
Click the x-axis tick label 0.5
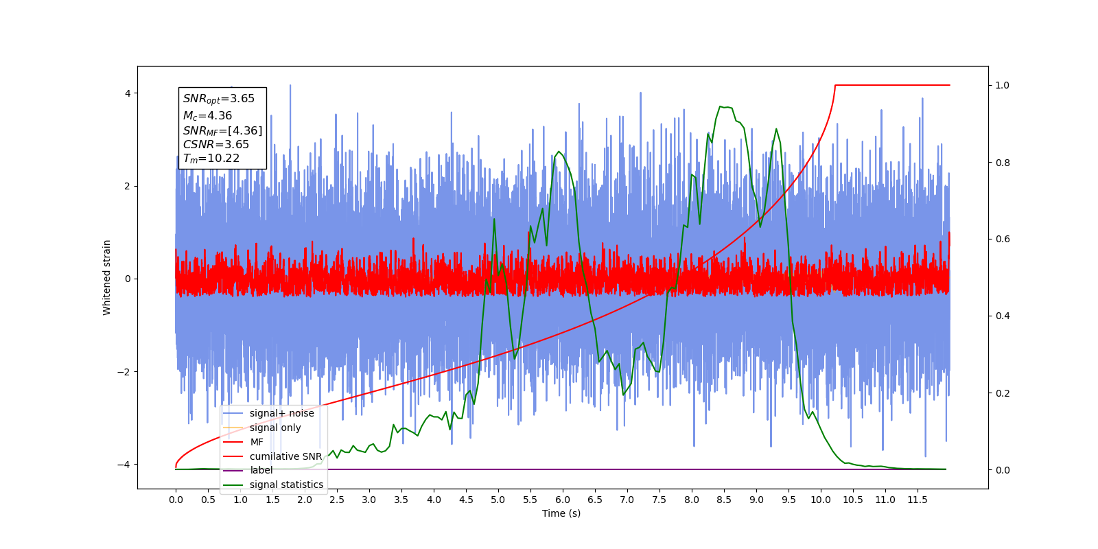(x=208, y=500)
